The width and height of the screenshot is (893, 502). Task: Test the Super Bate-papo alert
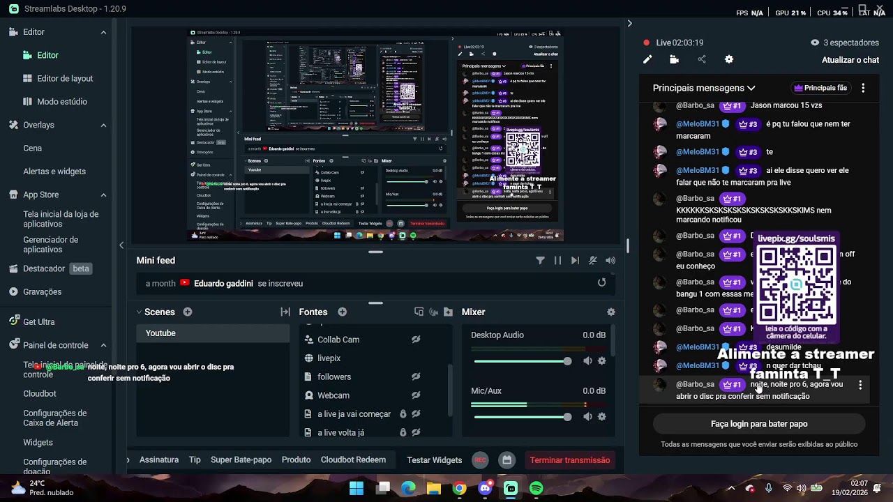tap(241, 460)
